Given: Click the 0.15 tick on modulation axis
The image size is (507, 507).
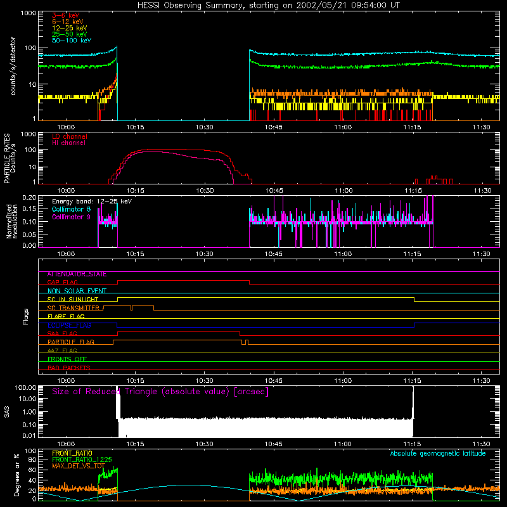Looking at the screenshot, I should click(x=29, y=209).
